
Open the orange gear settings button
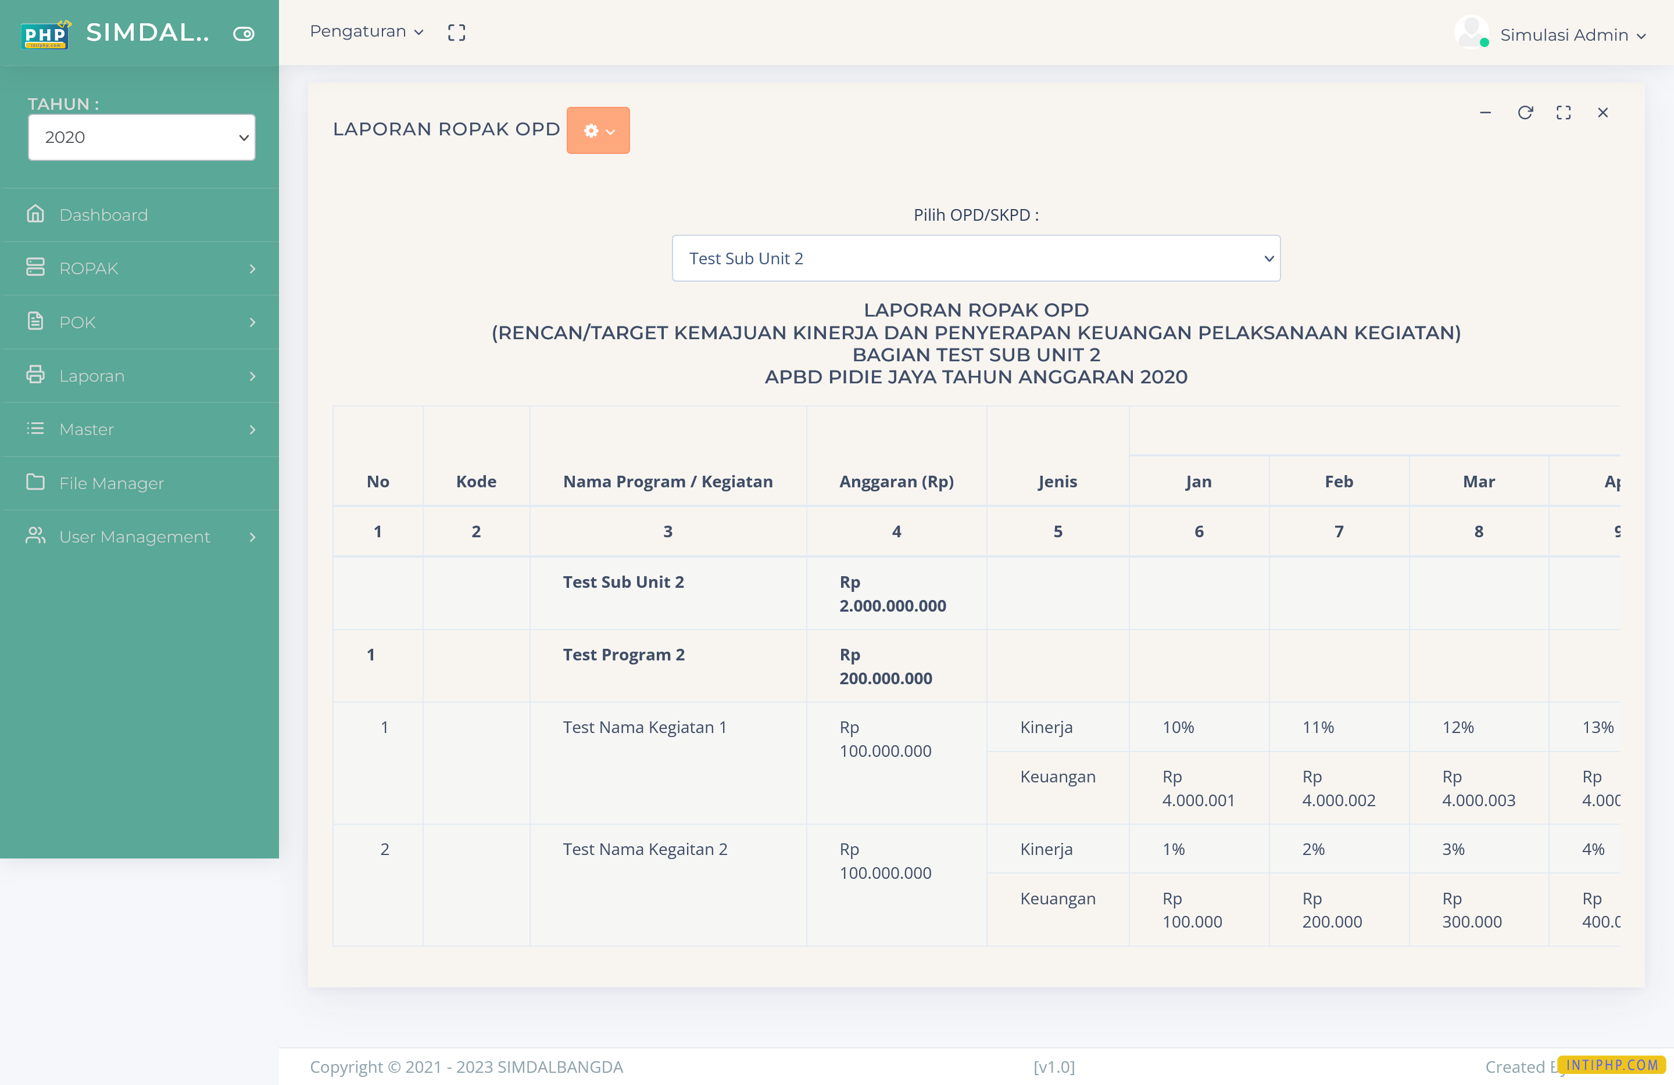(598, 130)
